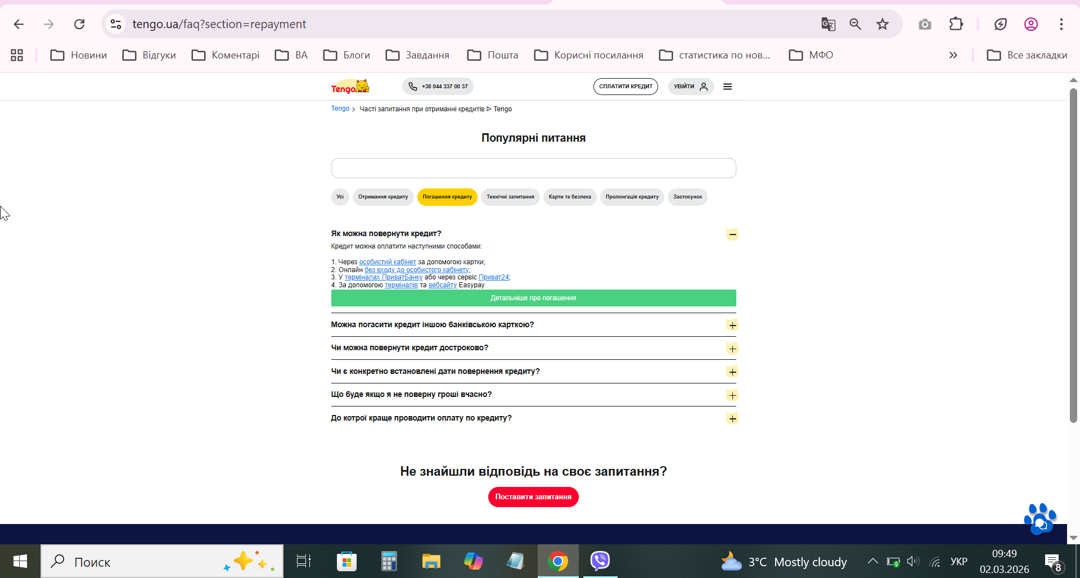Image resolution: width=1080 pixels, height=578 pixels.
Task: Collapse the 'Як можна повернути кредит?' answer
Action: 732,234
